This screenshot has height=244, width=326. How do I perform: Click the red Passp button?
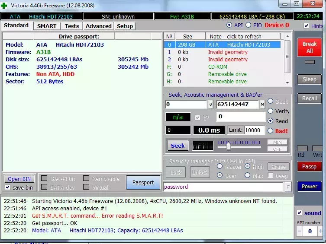pyautogui.click(x=310, y=167)
